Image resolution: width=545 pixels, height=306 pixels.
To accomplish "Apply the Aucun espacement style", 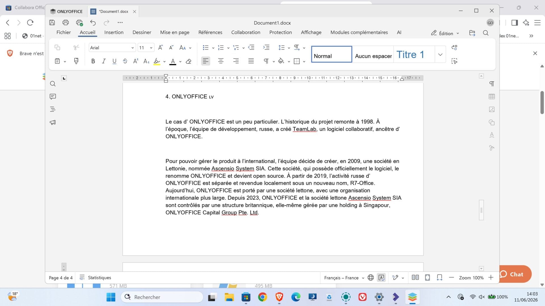I will (373, 54).
